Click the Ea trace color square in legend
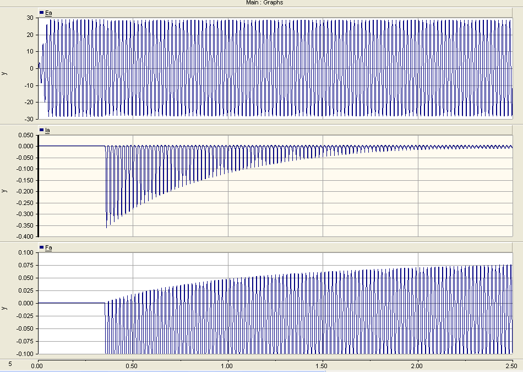Screen dimensions: 523x372 pos(42,13)
